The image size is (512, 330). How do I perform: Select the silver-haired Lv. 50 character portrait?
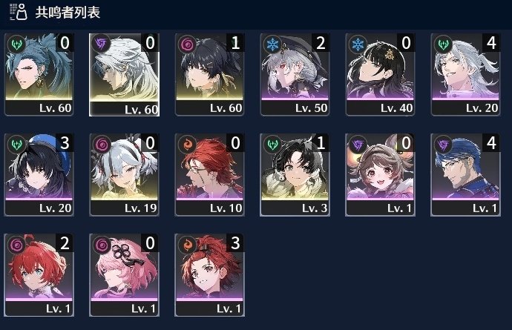click(295, 74)
